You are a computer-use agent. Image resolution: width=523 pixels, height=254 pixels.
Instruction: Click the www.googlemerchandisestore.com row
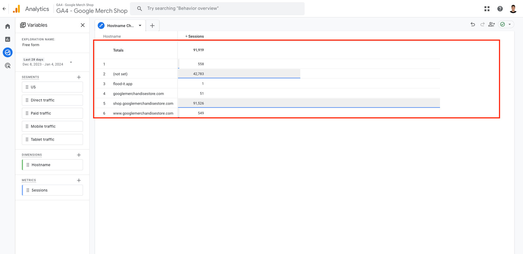click(267, 113)
